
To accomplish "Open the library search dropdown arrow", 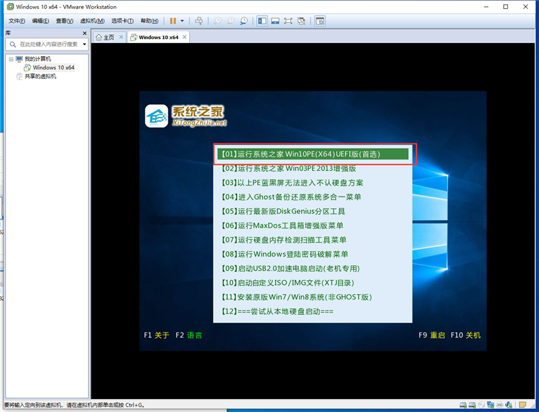I will tap(84, 44).
